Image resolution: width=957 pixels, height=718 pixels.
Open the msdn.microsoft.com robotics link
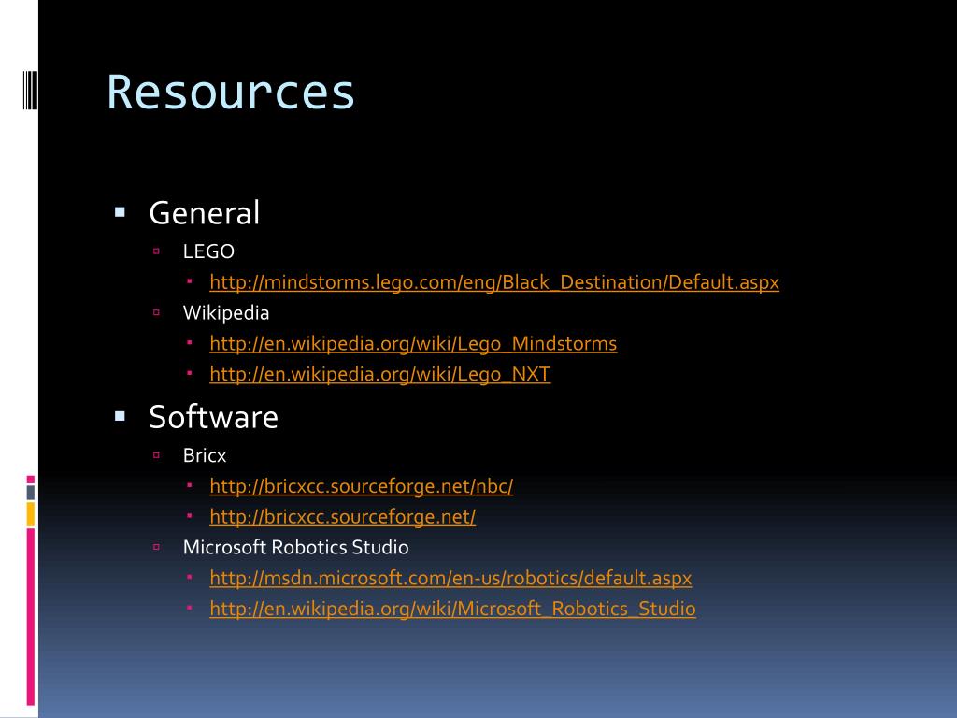coord(450,578)
